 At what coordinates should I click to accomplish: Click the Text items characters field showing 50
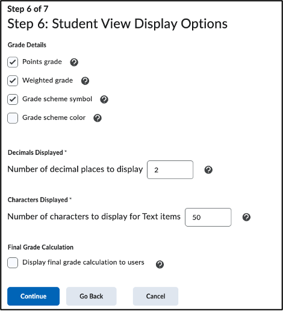[x=208, y=217]
